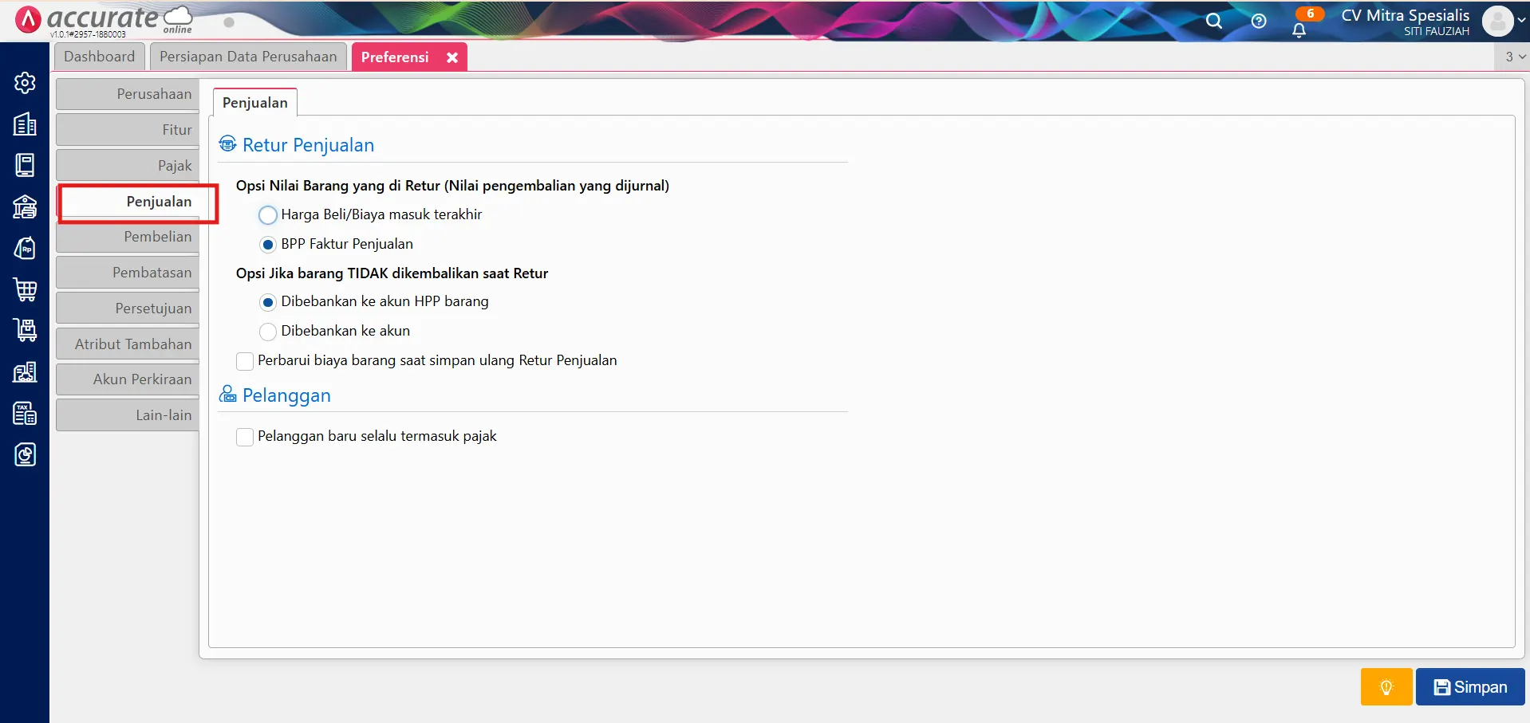Image resolution: width=1530 pixels, height=723 pixels.
Task: Open the Lain-lain preferences section
Action: pyautogui.click(x=128, y=415)
